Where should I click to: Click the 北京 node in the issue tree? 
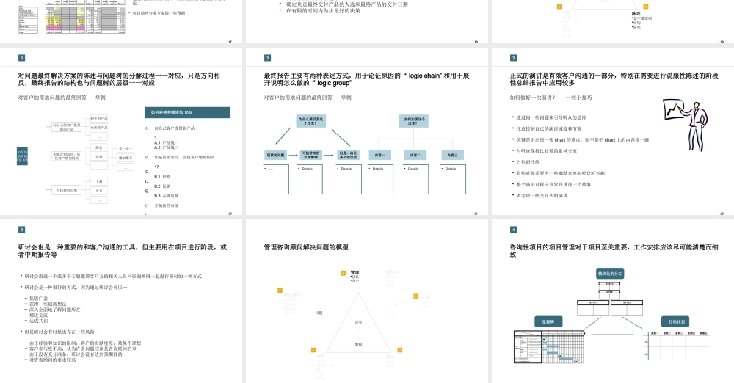point(99,191)
